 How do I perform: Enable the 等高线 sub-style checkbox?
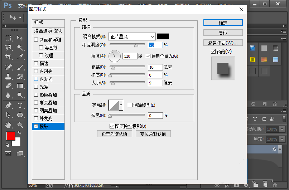coord(41,48)
